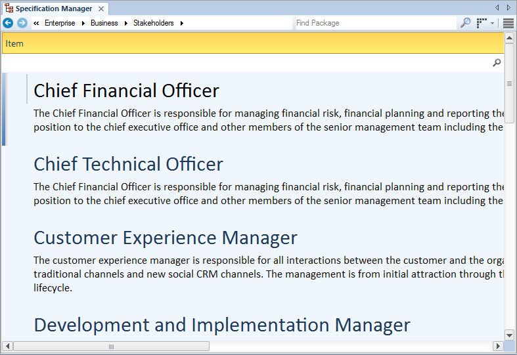This screenshot has width=517, height=355.
Task: Click the Find Package magnifier icon
Action: (465, 23)
